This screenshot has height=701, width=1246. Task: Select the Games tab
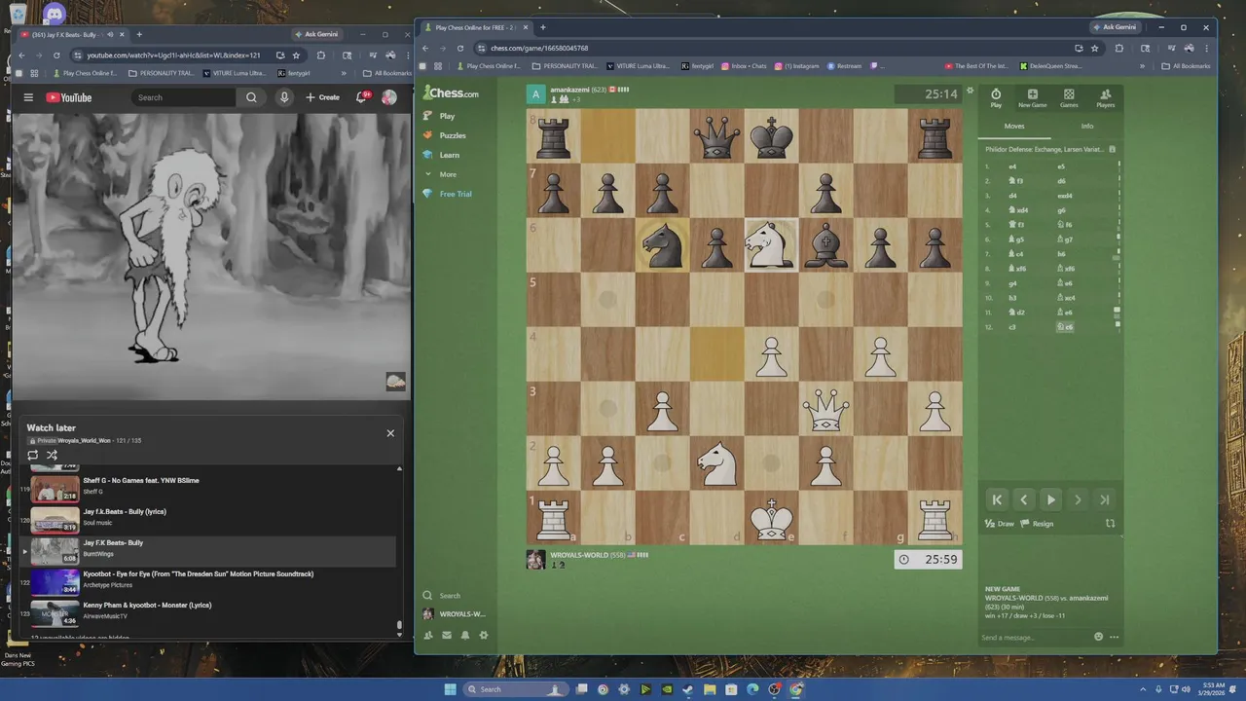tap(1069, 98)
